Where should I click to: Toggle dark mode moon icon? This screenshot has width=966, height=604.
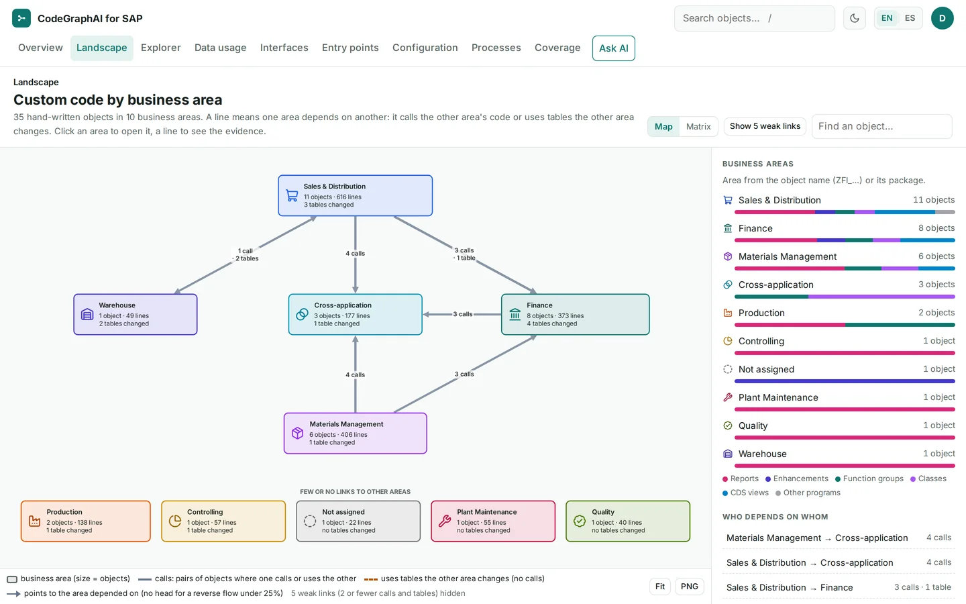click(x=855, y=18)
